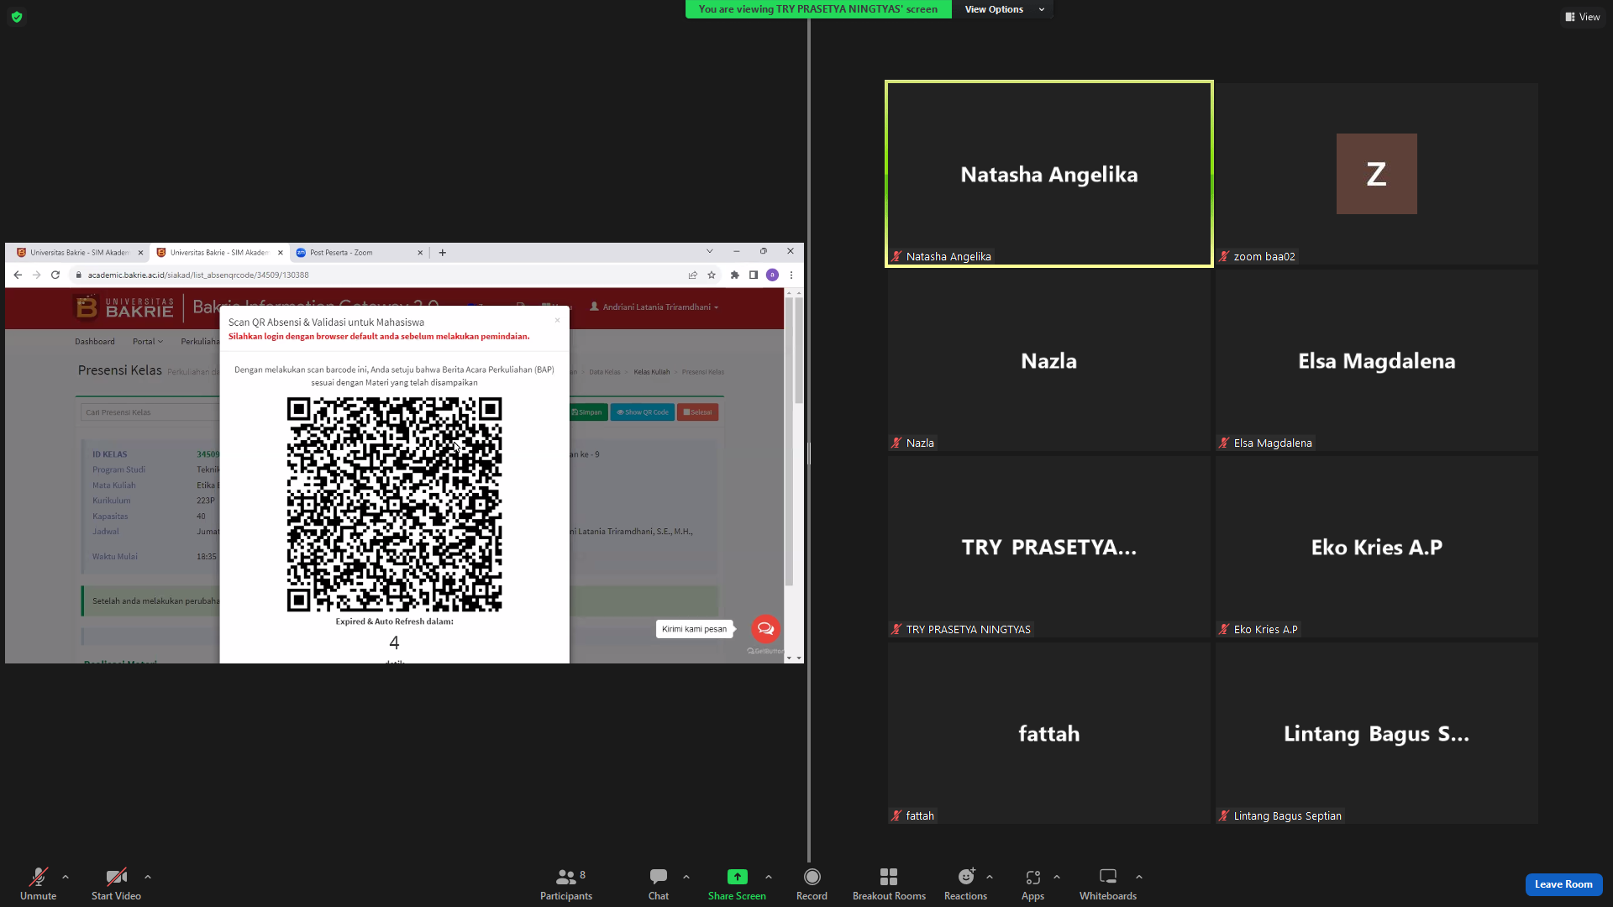
Task: Click the Data Kelas breadcrumb link
Action: click(x=605, y=372)
